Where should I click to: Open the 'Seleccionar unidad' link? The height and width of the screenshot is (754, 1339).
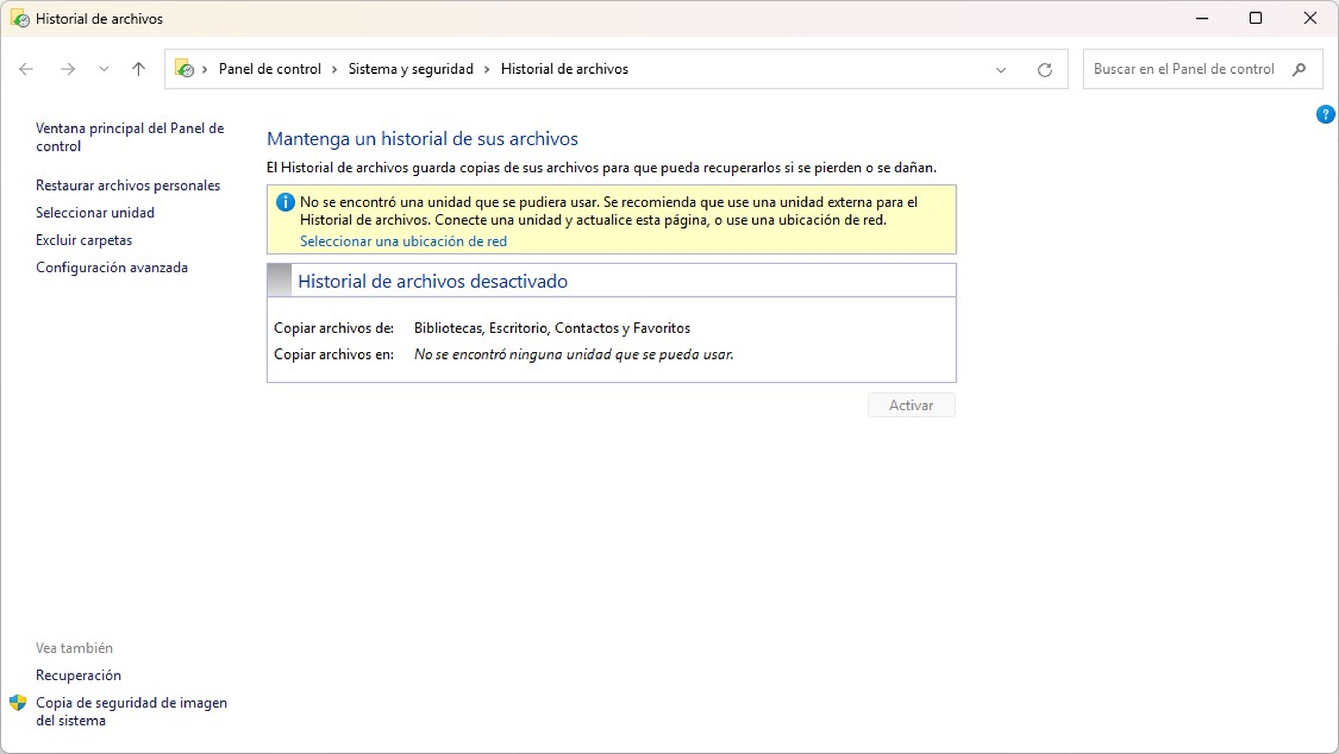tap(95, 213)
